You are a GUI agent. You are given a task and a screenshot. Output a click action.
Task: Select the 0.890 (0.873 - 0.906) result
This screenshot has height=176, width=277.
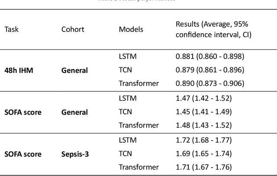click(x=210, y=83)
